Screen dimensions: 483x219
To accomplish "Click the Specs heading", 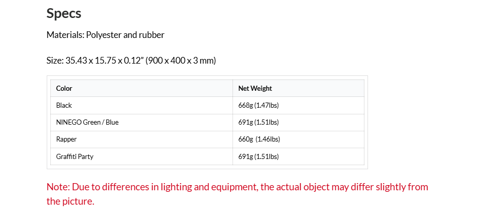I will point(64,13).
